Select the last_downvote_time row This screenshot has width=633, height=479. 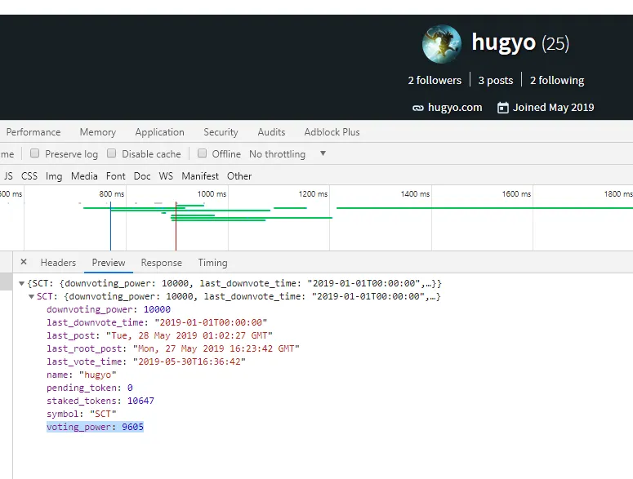click(x=157, y=322)
